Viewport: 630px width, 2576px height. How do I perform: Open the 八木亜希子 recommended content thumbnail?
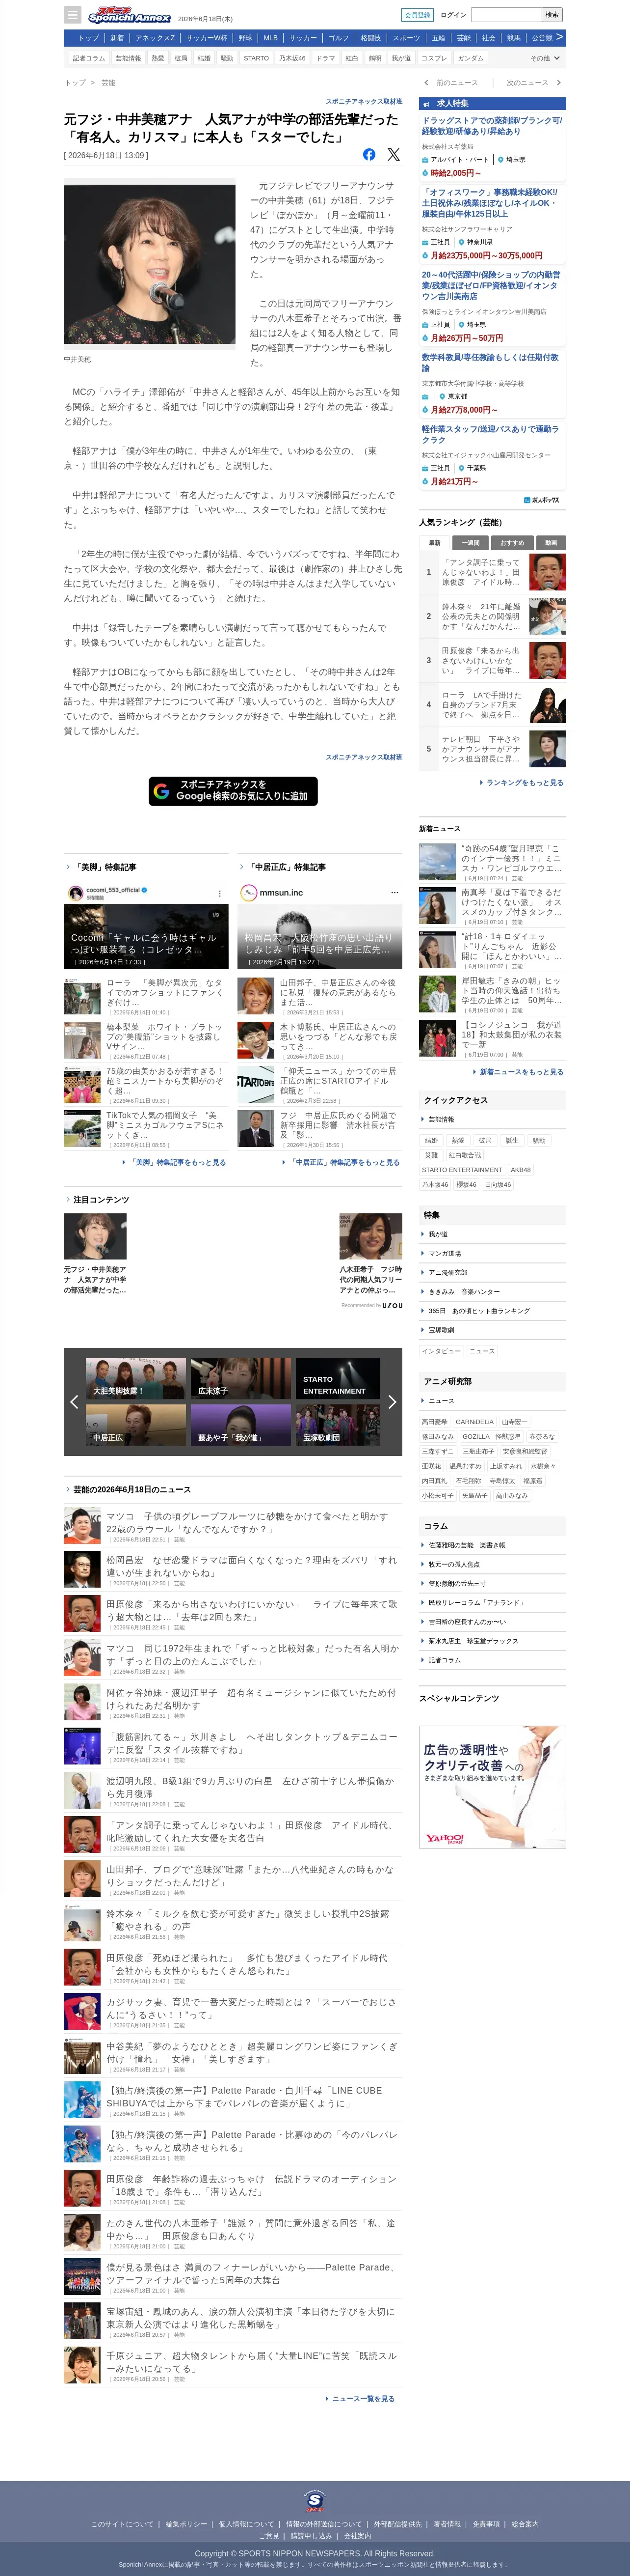[370, 1236]
